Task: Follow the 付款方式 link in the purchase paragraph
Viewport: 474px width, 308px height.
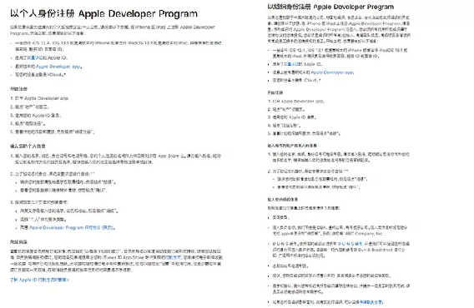Action: pos(173,257)
